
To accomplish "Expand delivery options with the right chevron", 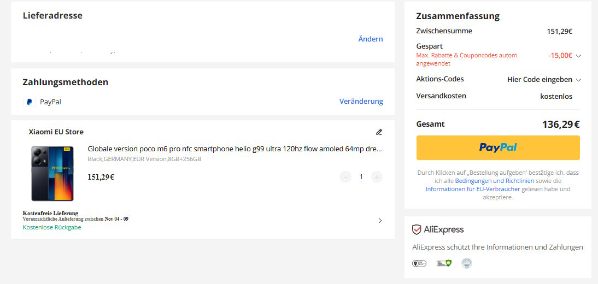I will pyautogui.click(x=380, y=221).
